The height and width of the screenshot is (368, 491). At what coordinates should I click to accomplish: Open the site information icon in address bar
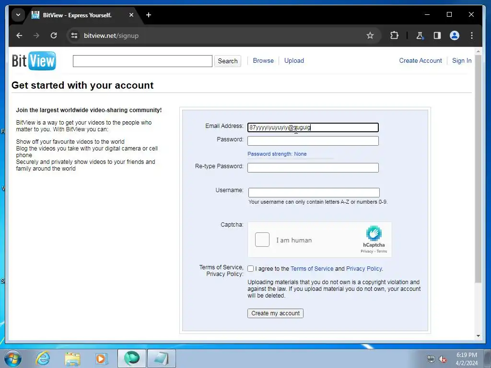coord(74,35)
